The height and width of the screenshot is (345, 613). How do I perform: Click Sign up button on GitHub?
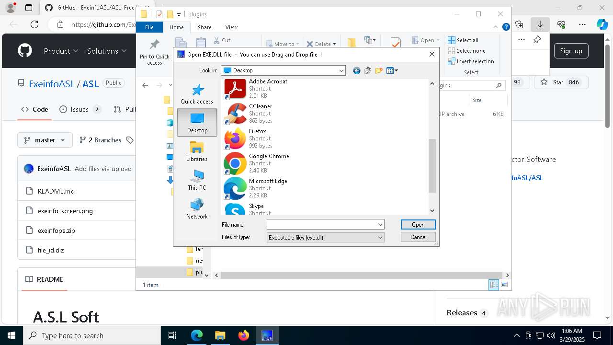[x=571, y=51]
